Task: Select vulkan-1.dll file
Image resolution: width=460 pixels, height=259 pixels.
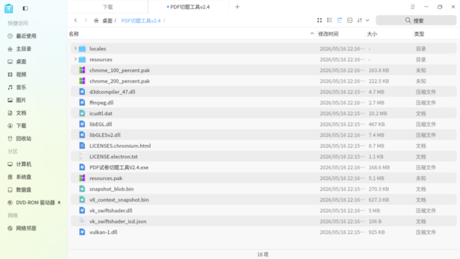Action: [x=264, y=232]
